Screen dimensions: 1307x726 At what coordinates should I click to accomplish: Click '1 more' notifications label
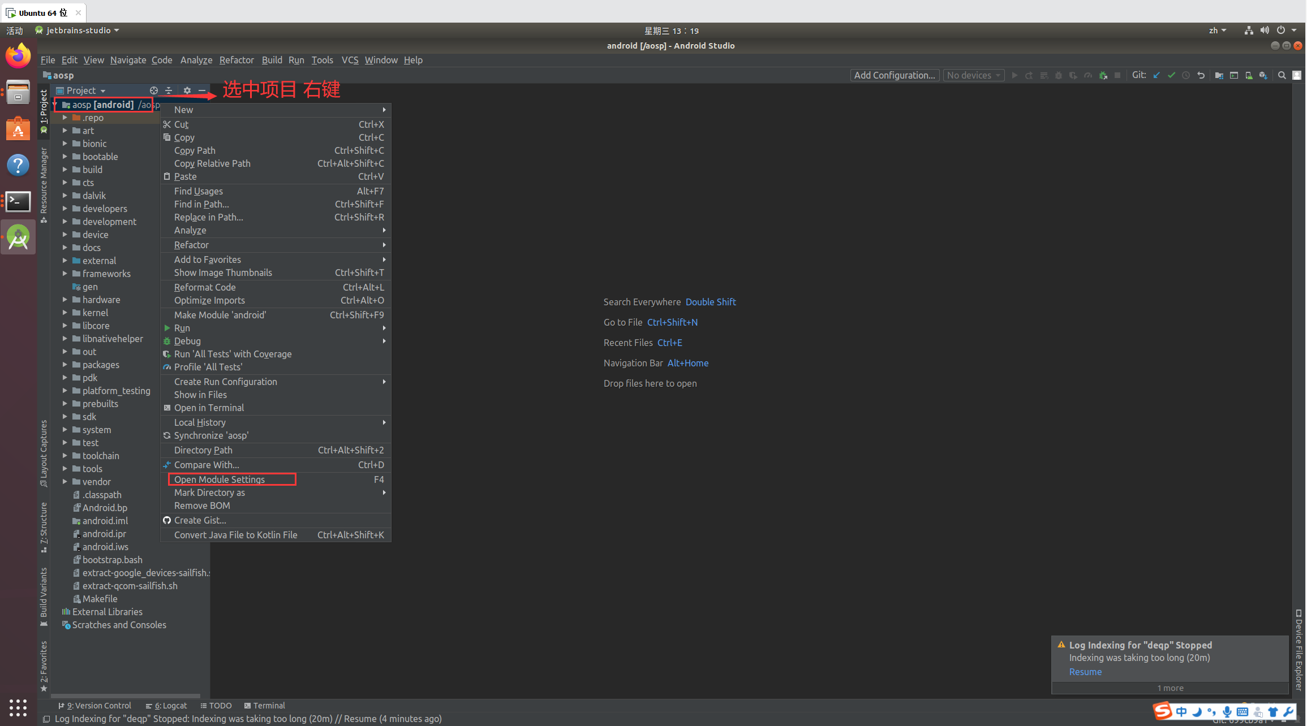(x=1170, y=688)
